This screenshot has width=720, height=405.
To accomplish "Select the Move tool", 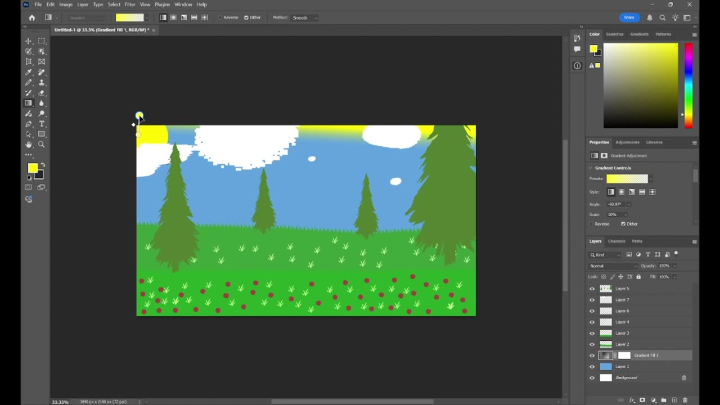I will coord(29,41).
